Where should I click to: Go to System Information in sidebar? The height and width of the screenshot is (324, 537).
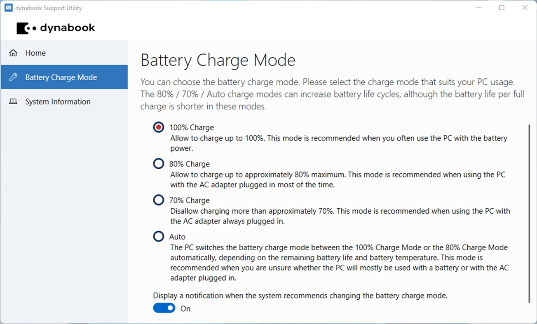[x=58, y=102]
